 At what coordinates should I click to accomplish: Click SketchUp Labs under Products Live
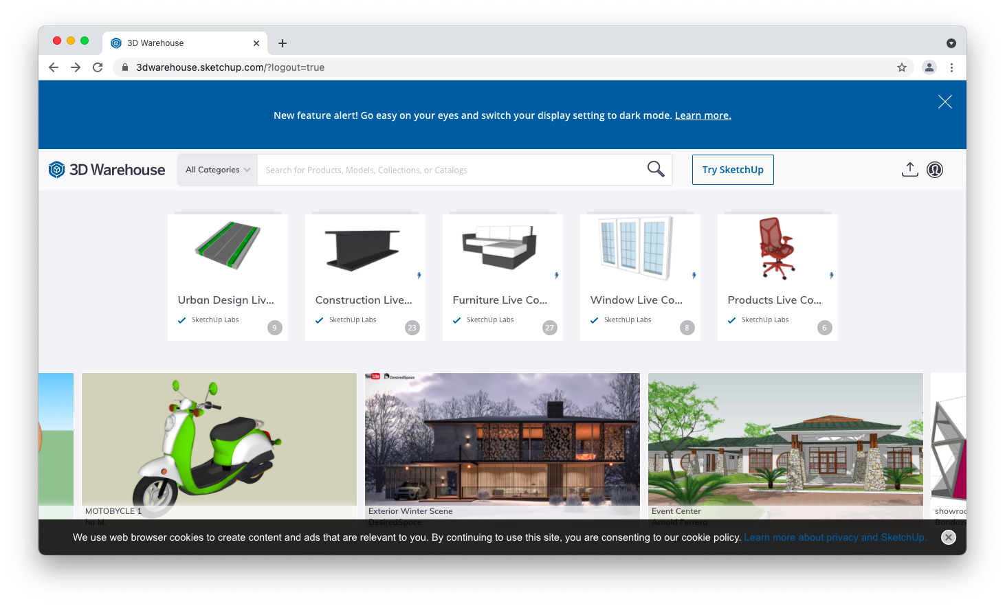point(765,320)
